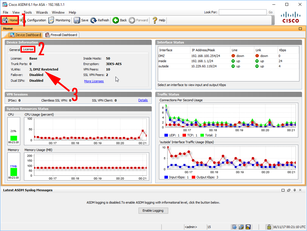Click the date and time in status bar

point(289,227)
